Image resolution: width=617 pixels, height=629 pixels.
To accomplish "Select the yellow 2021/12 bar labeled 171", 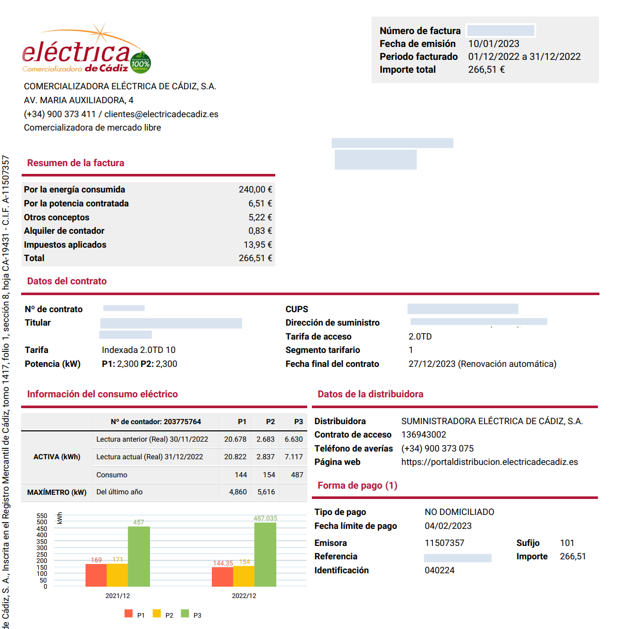I will pyautogui.click(x=117, y=575).
